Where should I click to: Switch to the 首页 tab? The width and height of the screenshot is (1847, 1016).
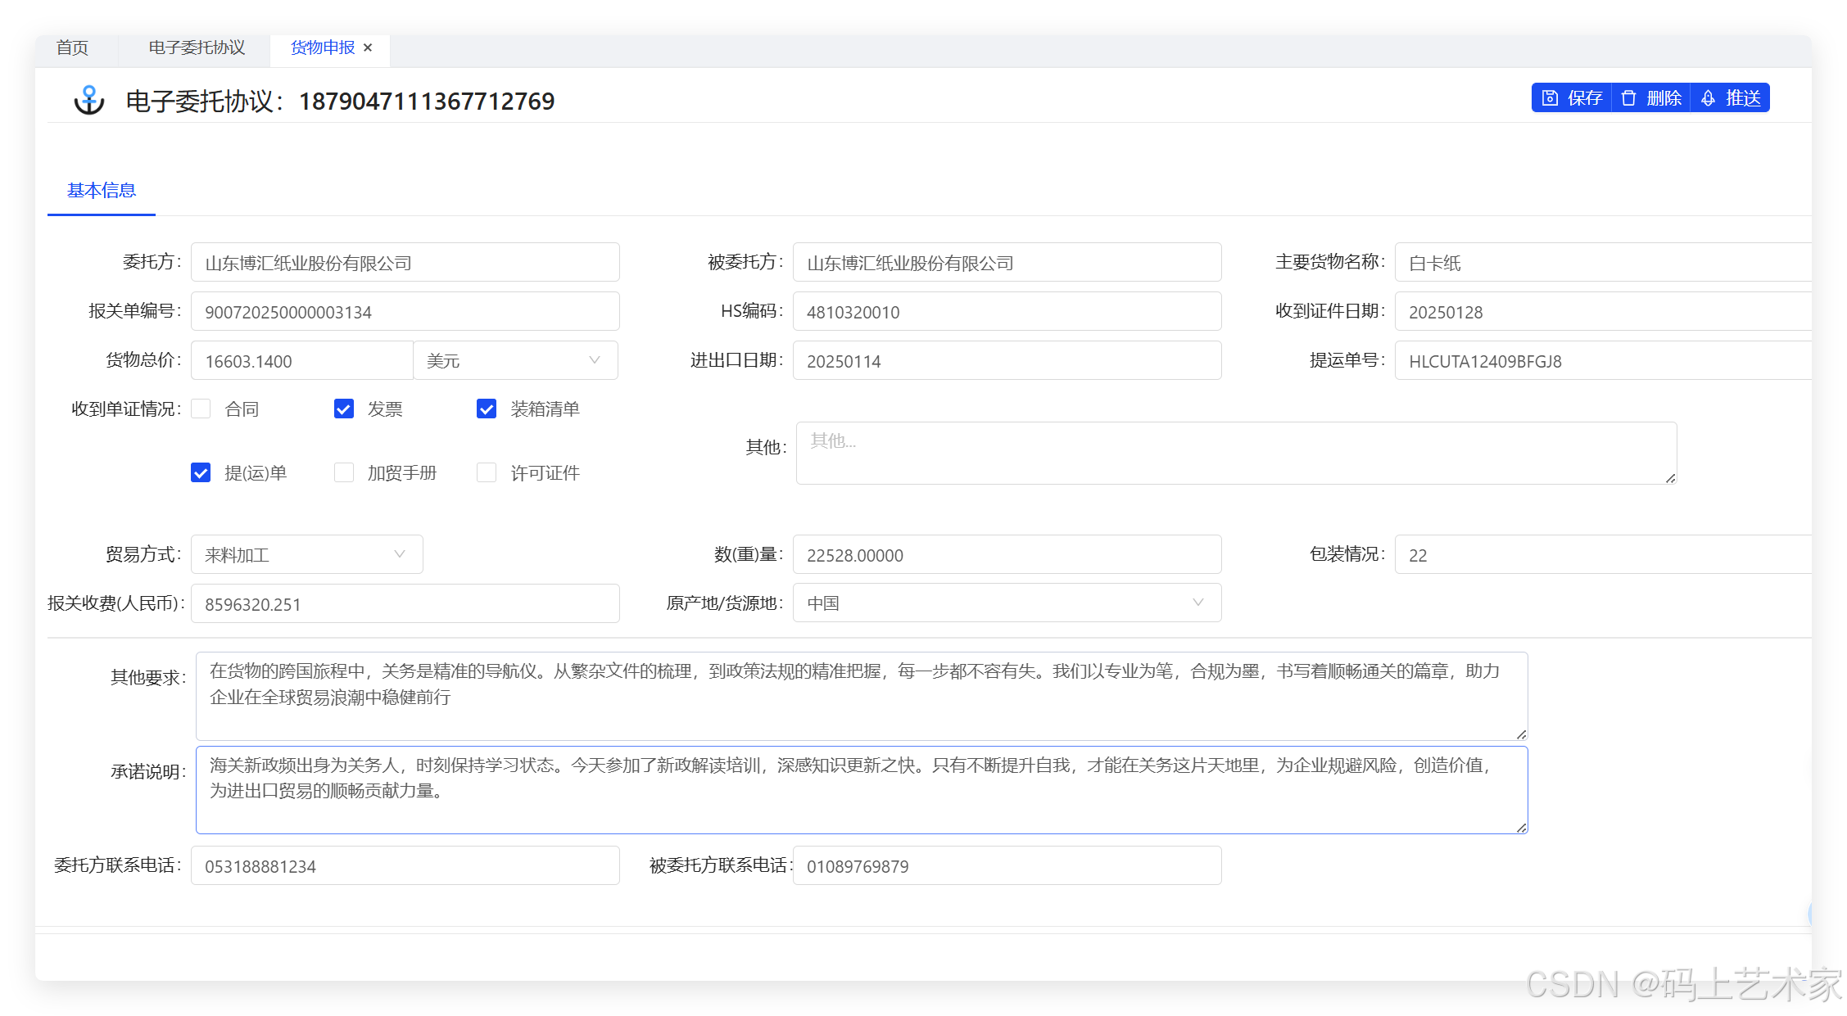coord(72,47)
